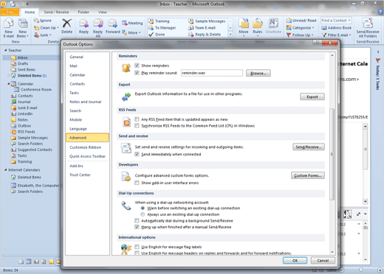Click the New E-mail icon

[x=9, y=24]
